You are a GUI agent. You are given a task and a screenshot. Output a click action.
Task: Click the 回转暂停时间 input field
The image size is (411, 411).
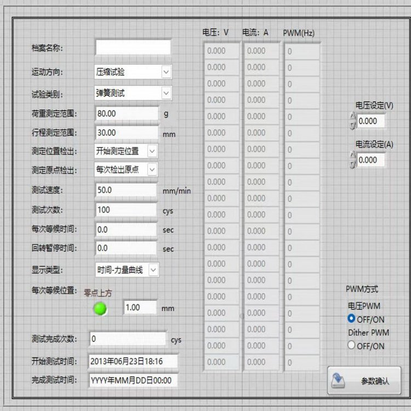(127, 248)
